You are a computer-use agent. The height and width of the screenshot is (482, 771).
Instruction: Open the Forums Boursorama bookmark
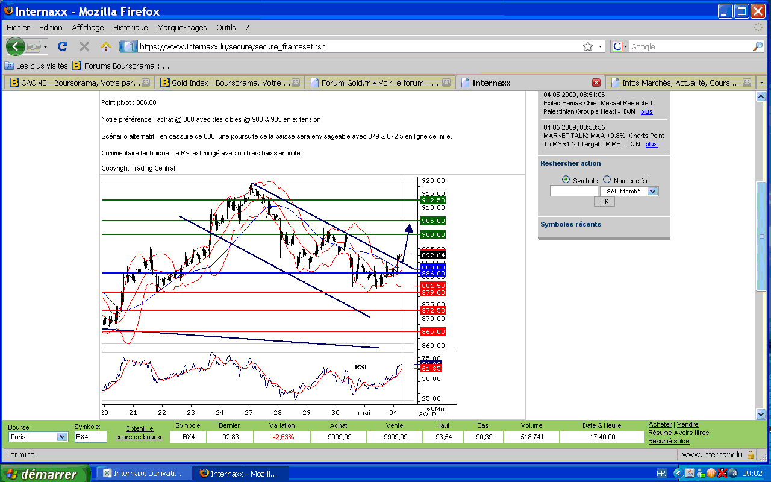coord(120,66)
